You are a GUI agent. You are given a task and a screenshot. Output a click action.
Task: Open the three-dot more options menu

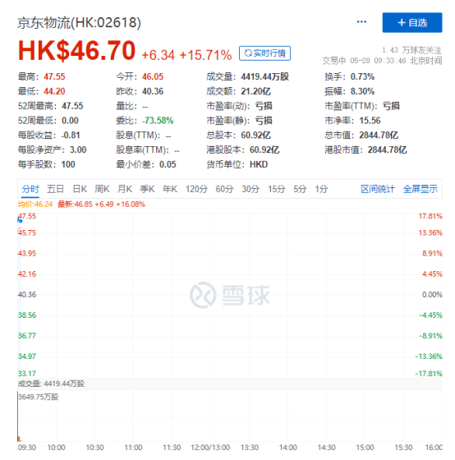click(x=361, y=22)
